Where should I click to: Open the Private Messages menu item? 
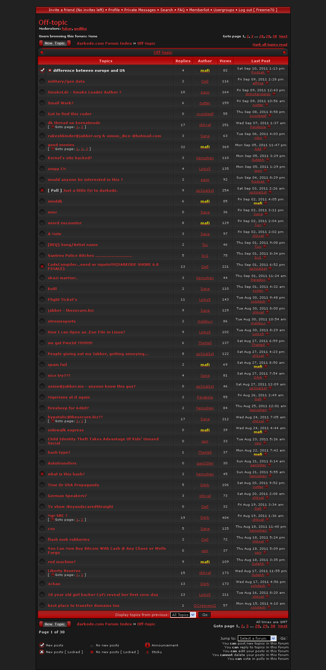140,10
